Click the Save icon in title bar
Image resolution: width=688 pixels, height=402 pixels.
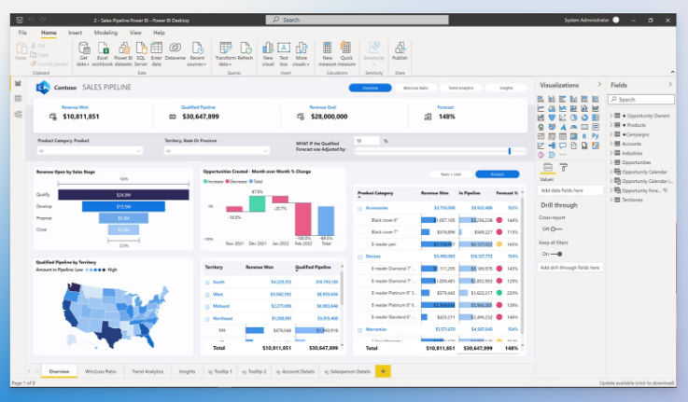[x=20, y=21]
